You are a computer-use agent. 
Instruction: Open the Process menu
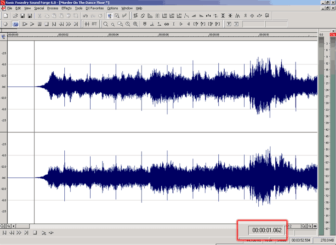[x=53, y=8]
